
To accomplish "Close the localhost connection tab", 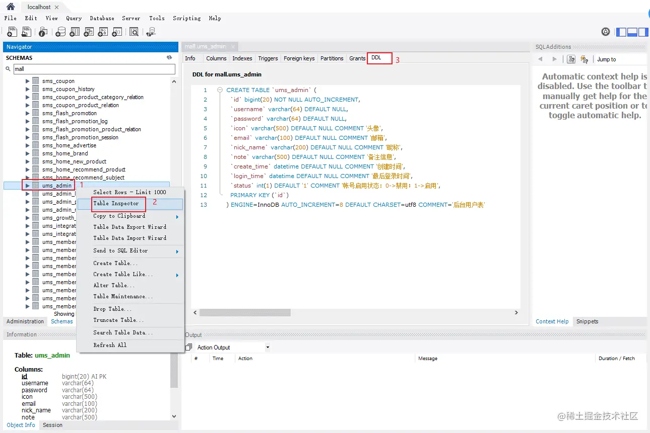I will (x=56, y=7).
